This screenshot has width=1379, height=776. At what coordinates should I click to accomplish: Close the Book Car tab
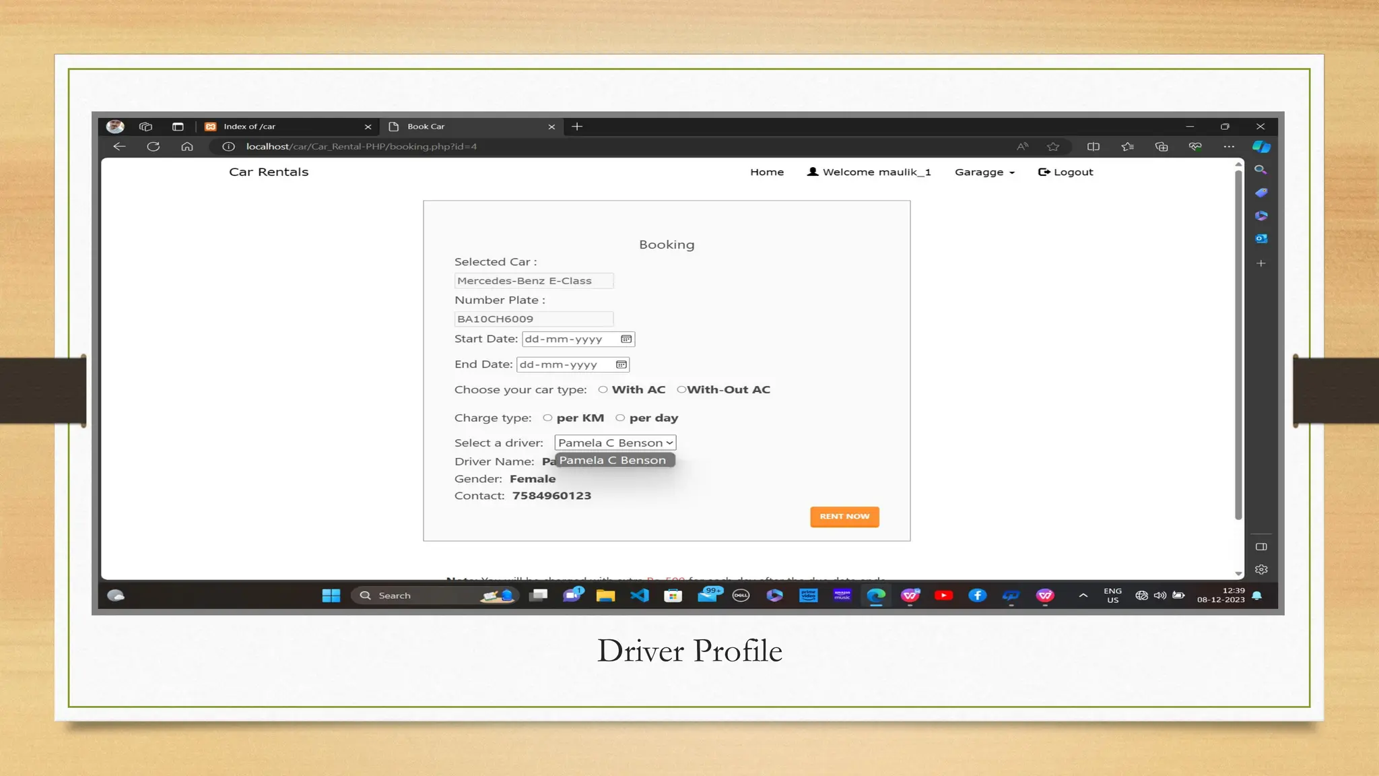pos(551,127)
